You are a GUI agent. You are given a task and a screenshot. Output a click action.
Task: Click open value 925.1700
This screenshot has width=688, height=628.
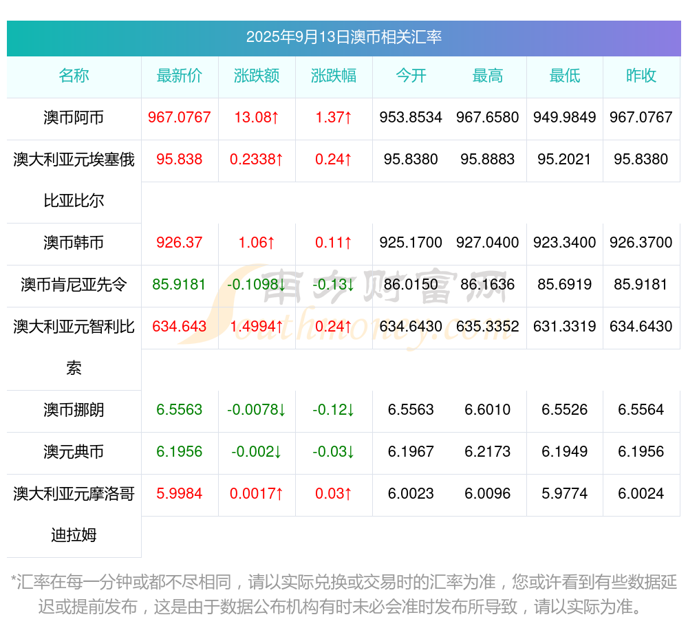pyautogui.click(x=411, y=243)
